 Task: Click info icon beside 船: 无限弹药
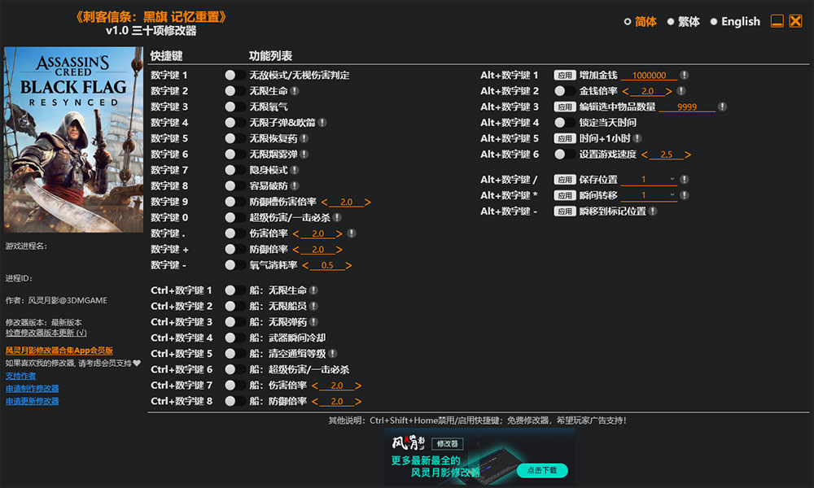pyautogui.click(x=313, y=322)
